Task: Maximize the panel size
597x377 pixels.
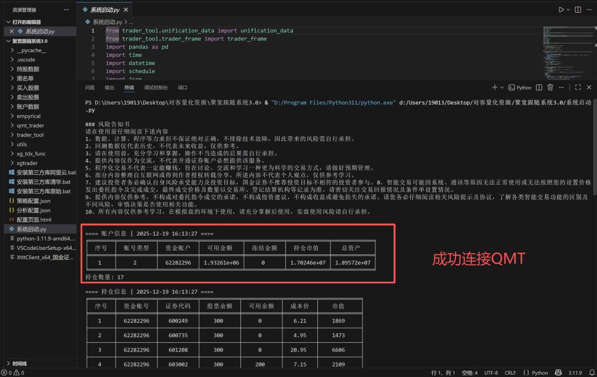Action: 578,87
